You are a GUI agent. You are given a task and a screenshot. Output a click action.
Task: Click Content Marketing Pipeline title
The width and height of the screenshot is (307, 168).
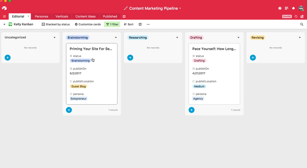153,8
